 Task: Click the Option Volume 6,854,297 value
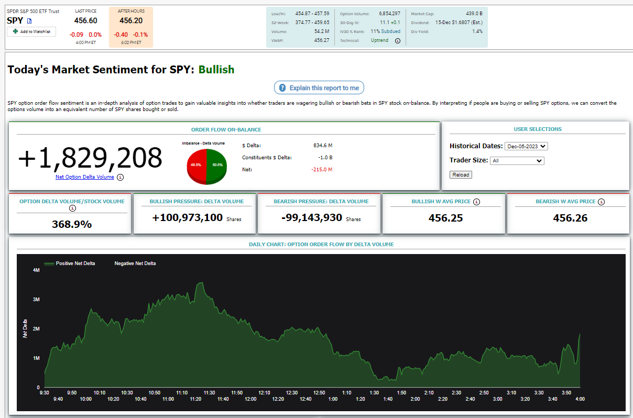click(x=389, y=14)
